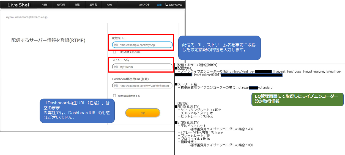The height and width of the screenshot is (155, 345).
Task: Click the プロファイル：Main line
Action: point(194,139)
